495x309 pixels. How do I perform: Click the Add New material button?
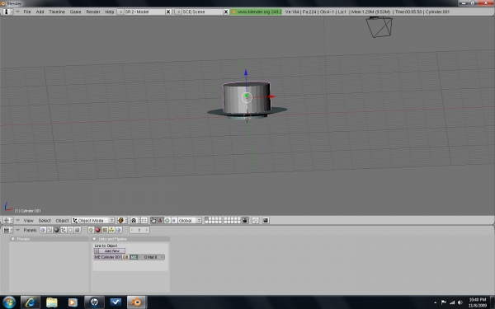110,251
